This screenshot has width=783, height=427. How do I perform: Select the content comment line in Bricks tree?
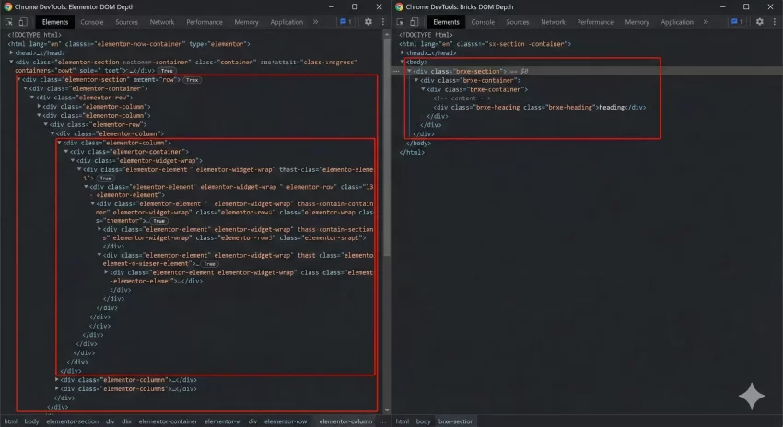[462, 98]
